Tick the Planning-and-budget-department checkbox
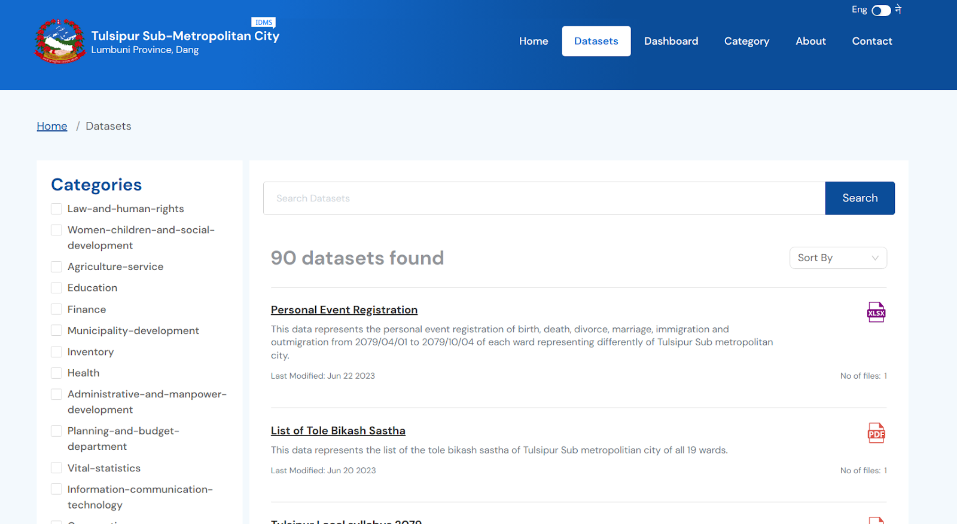 tap(56, 431)
